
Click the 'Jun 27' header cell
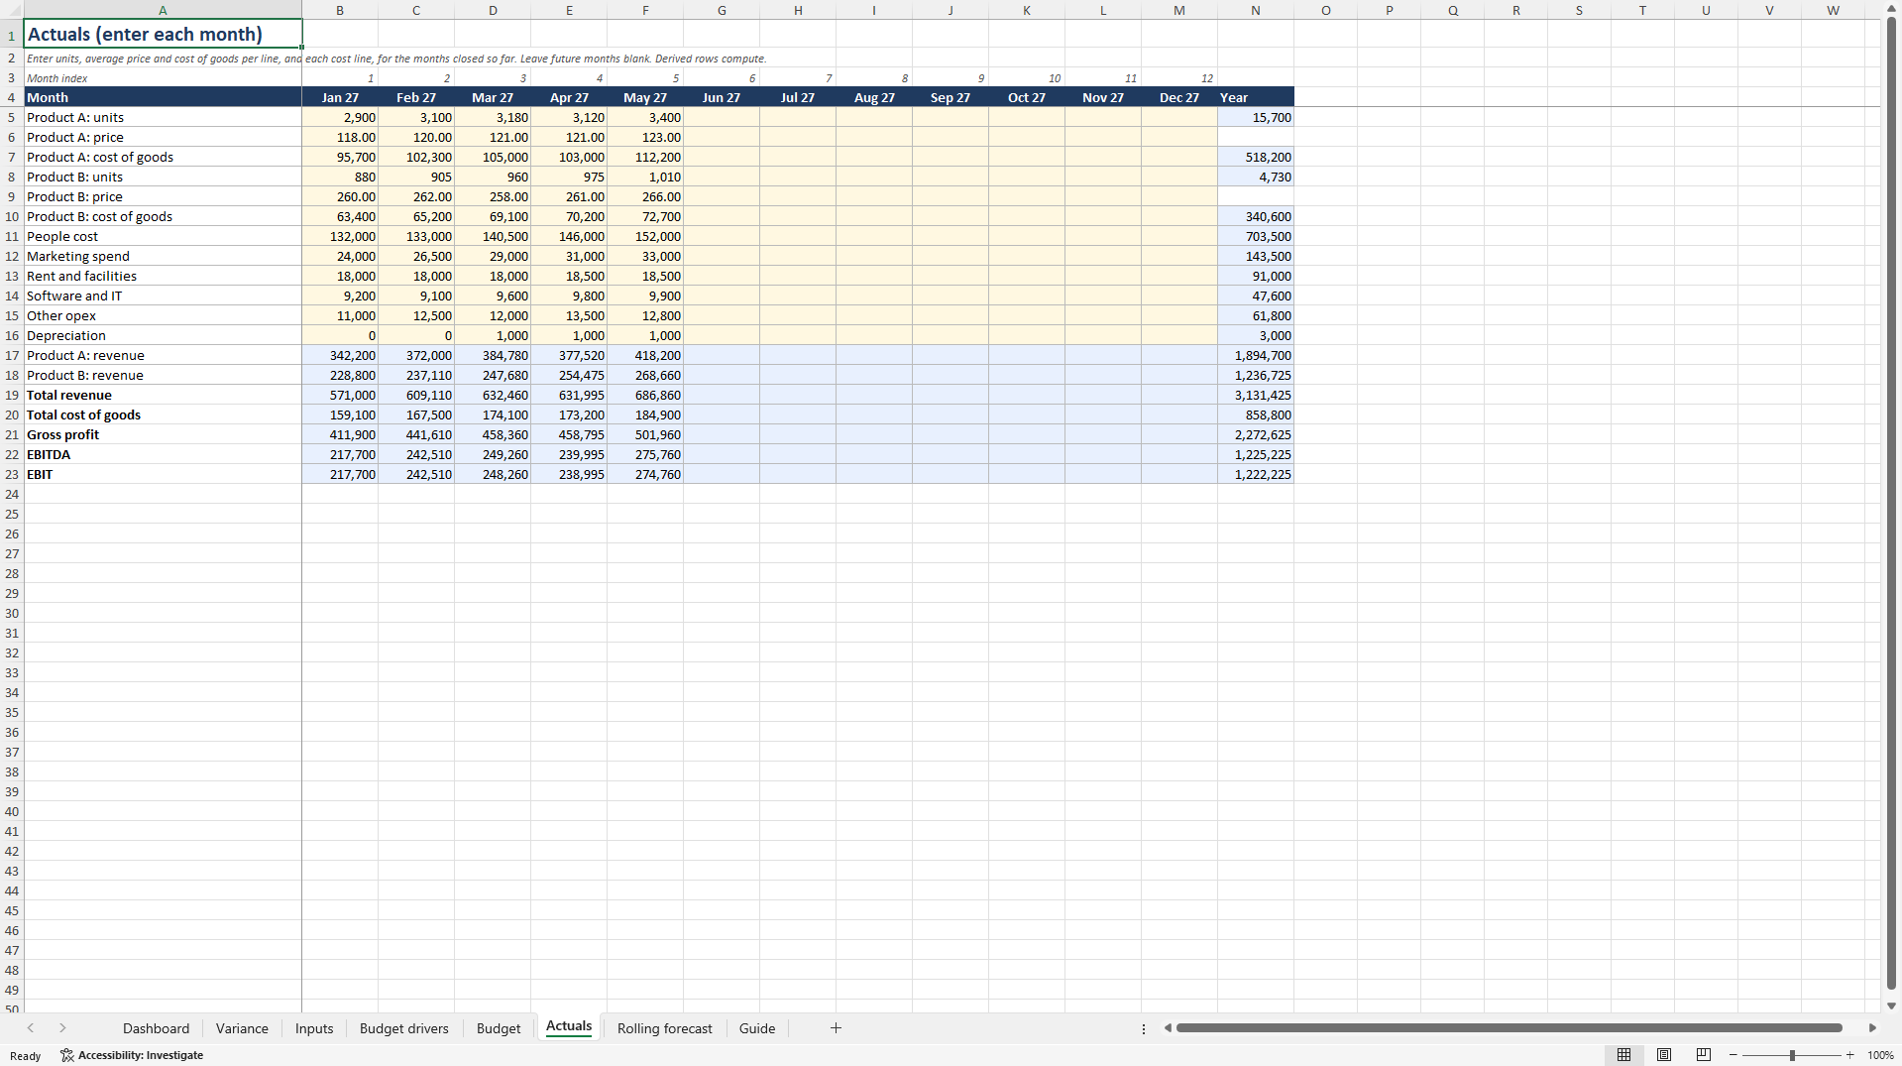(x=722, y=97)
